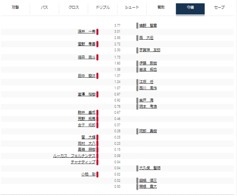Viewport: 237px width, 196px height.
Task: Click the チャナティップ player link
Action: [83, 162]
